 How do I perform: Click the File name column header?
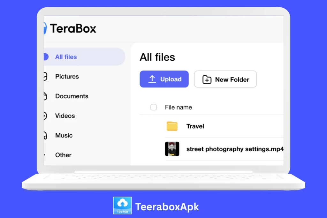pyautogui.click(x=178, y=108)
